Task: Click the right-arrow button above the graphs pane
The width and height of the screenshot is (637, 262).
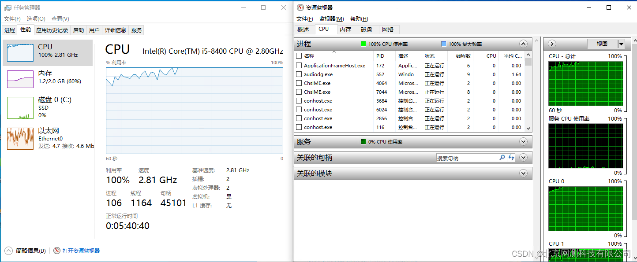Action: pos(552,44)
